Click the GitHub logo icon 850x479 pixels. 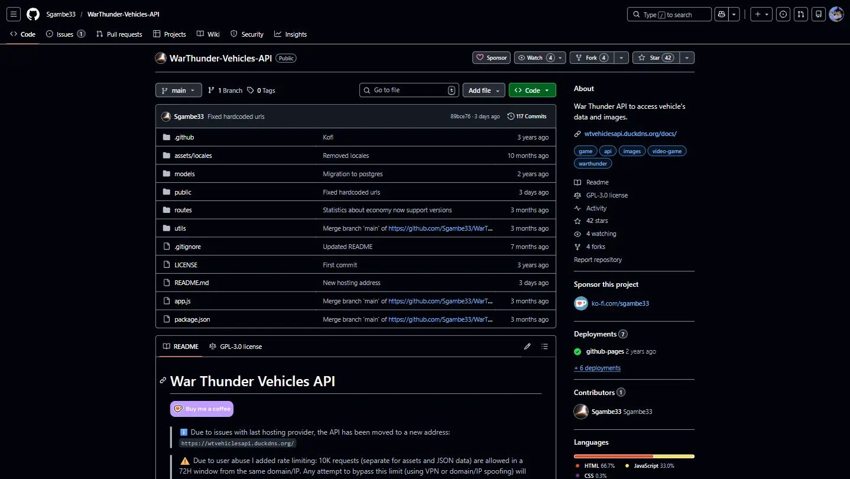[33, 14]
